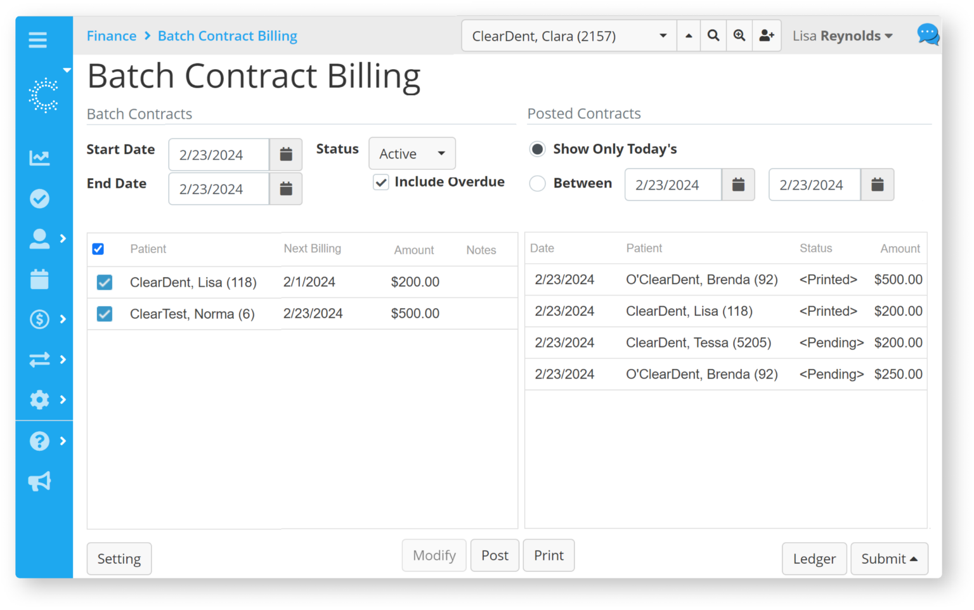Select the tasks checkmark icon in sidebar
Viewport: 974px width, 610px height.
(39, 198)
